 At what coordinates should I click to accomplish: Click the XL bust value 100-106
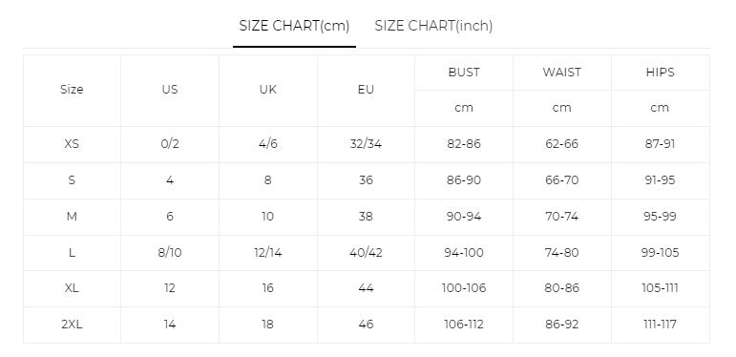tap(464, 288)
